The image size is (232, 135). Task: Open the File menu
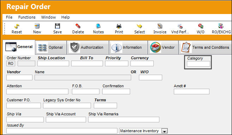coord(9,17)
